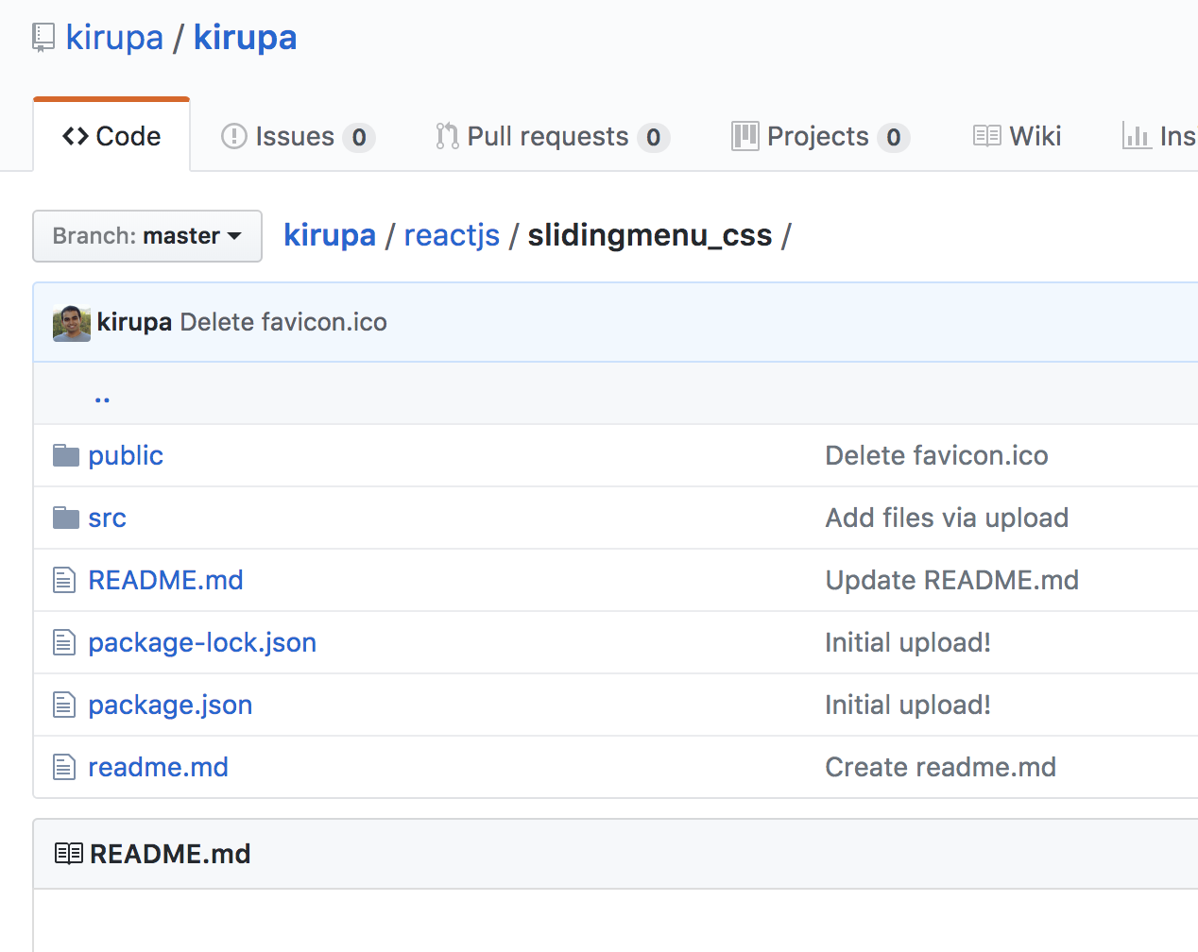Image resolution: width=1198 pixels, height=952 pixels.
Task: Click the repository book icon beside kirupa
Action: [x=43, y=38]
